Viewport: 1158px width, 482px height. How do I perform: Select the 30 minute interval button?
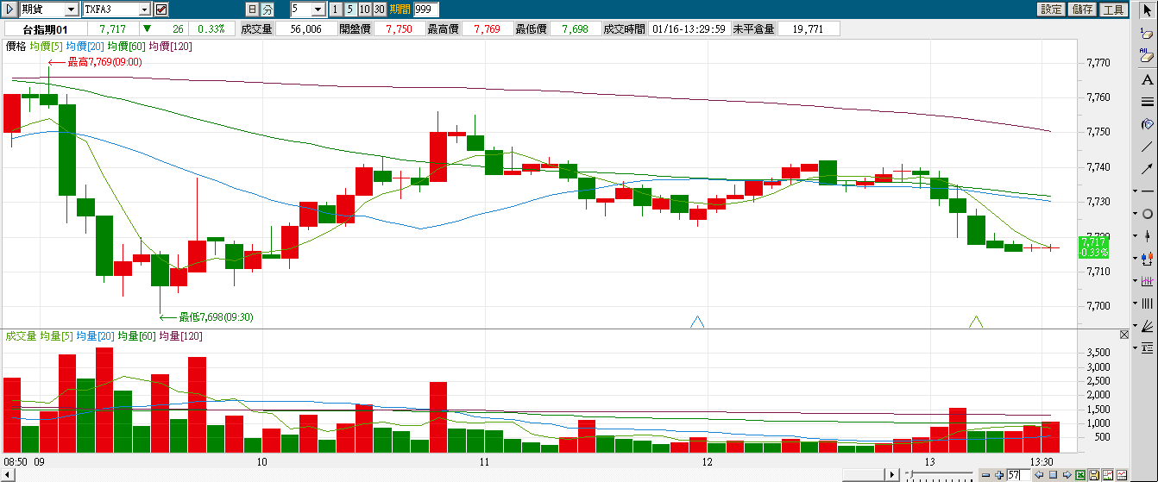(x=380, y=9)
